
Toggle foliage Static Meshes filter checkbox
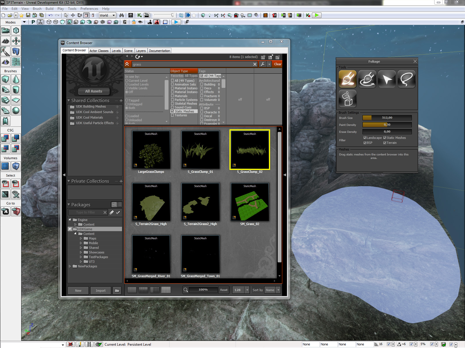tap(385, 138)
